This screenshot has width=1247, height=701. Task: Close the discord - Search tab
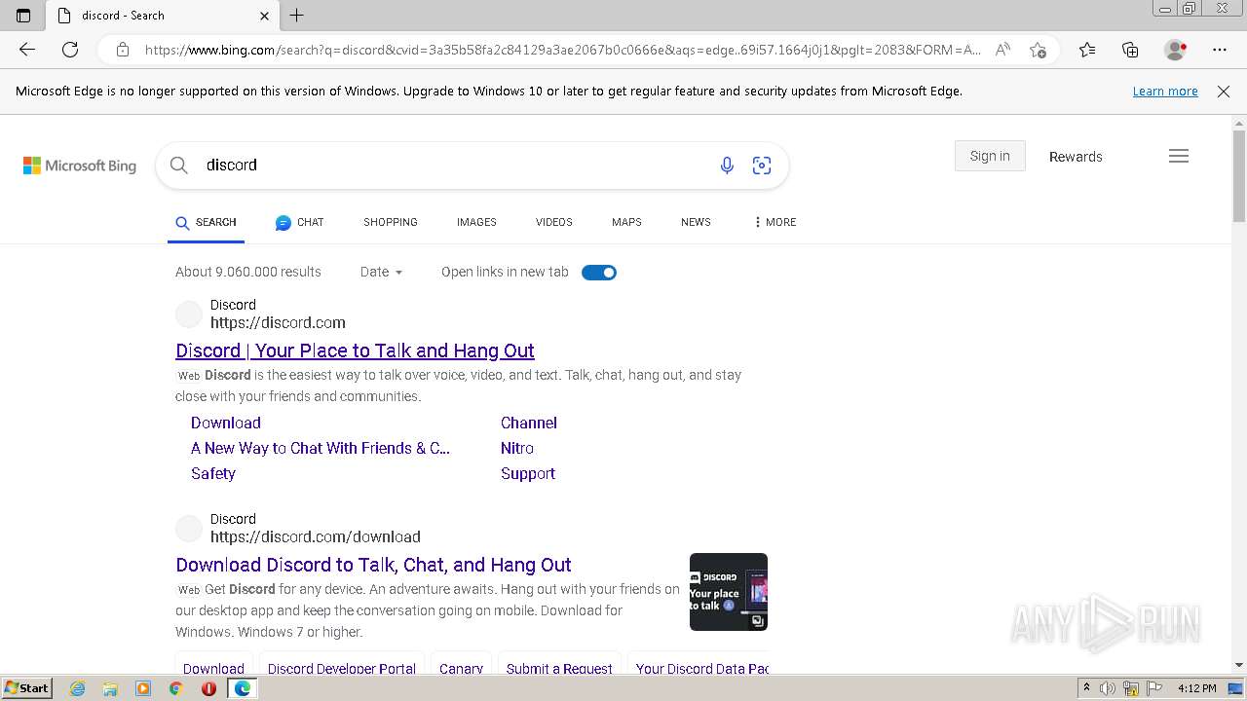tap(264, 16)
